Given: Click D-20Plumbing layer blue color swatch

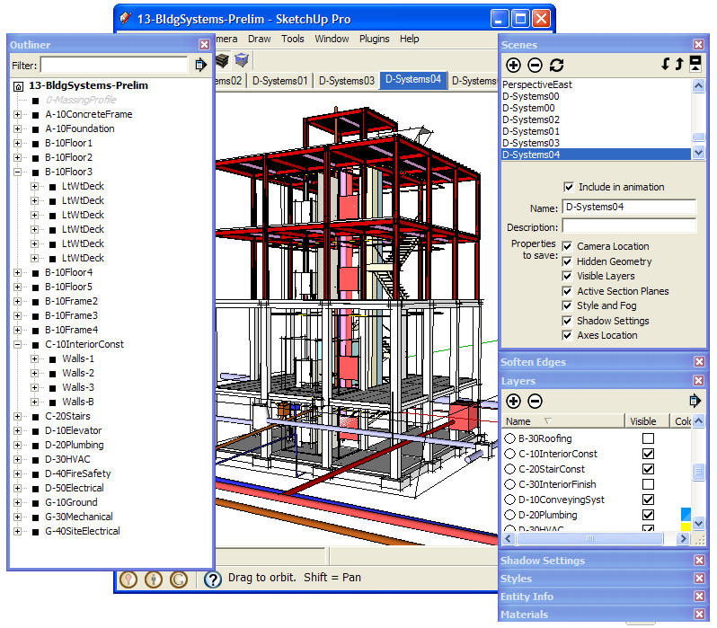Looking at the screenshot, I should coord(686,515).
